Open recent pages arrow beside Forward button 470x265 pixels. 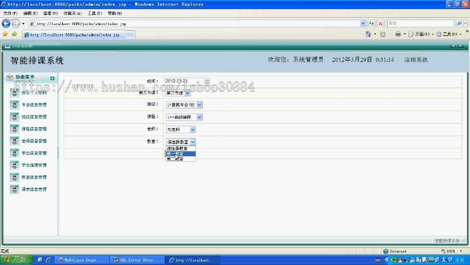click(23, 23)
